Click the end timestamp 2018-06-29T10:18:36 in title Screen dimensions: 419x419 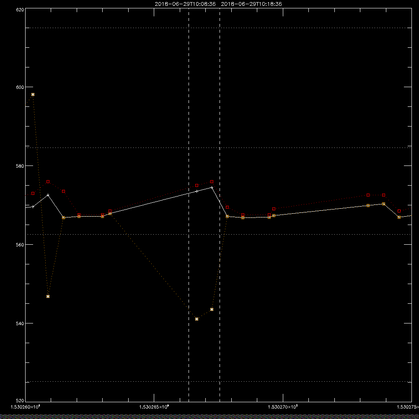251,4
